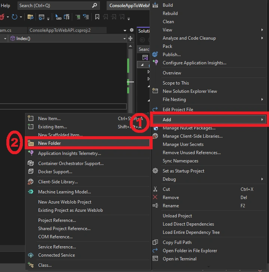
Task: Click the bookmark icon in the toolbar
Action: click(x=97, y=17)
